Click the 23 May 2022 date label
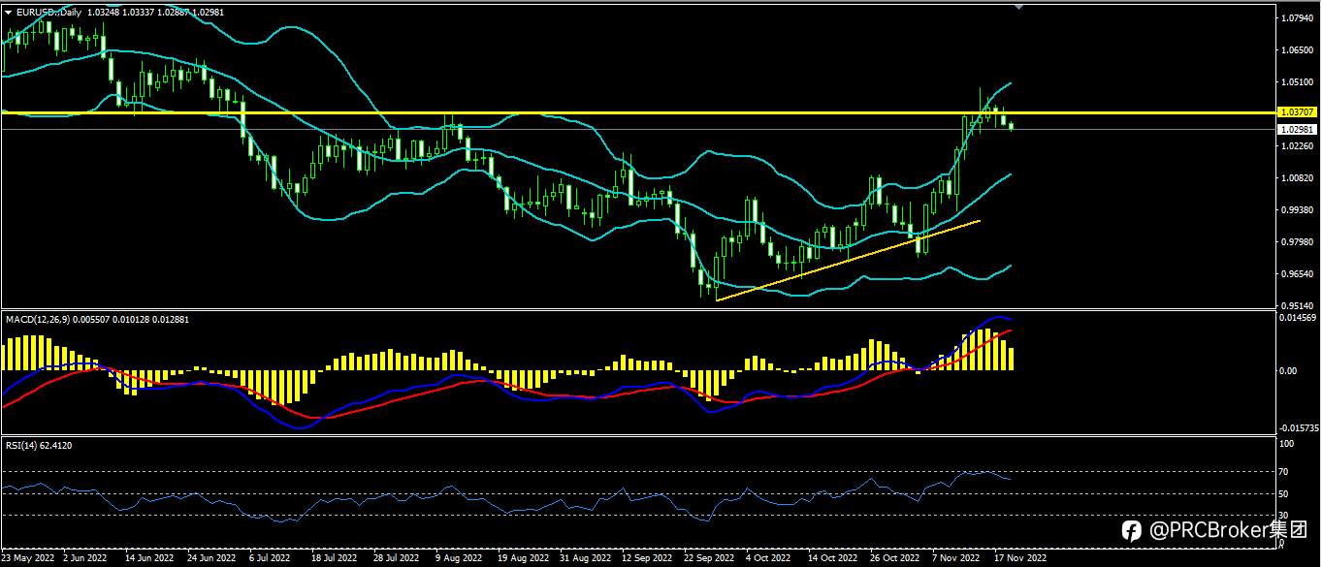The height and width of the screenshot is (567, 1322). pos(26,559)
